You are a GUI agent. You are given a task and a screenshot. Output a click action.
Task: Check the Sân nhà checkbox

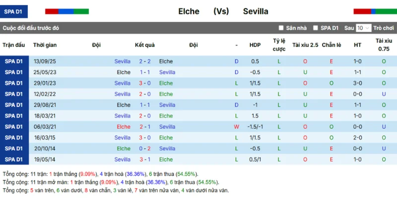pyautogui.click(x=281, y=28)
